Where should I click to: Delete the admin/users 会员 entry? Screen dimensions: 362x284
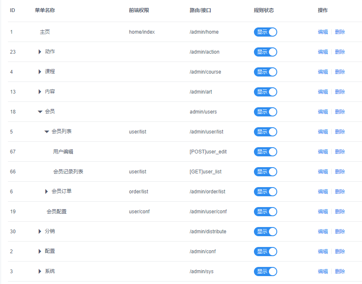pos(340,112)
